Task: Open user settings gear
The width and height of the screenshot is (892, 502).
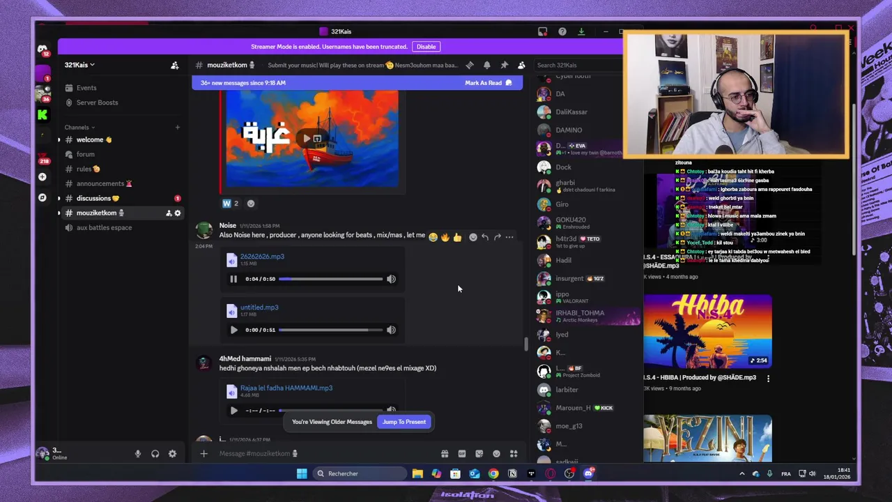Action: [172, 454]
